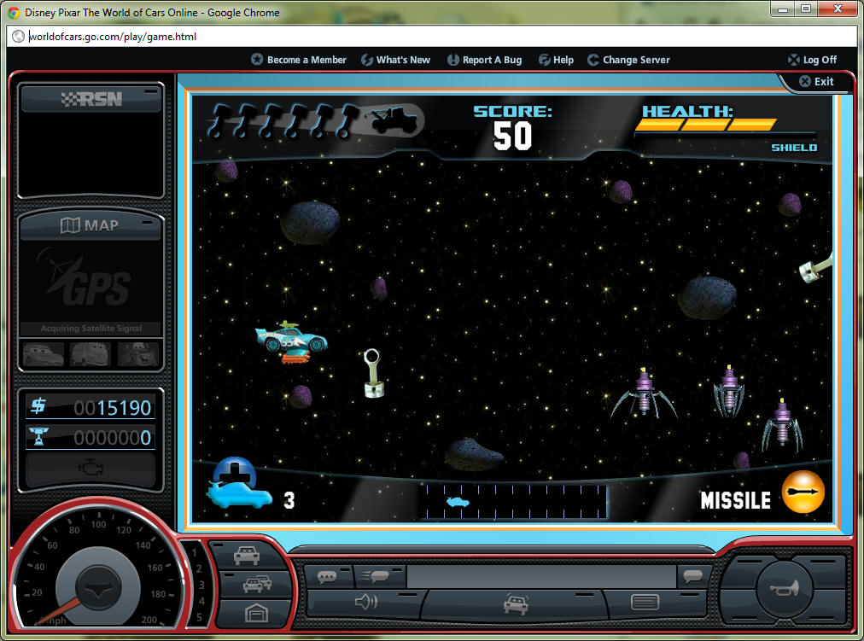Click the engine check icon button
This screenshot has height=641, width=864.
[x=90, y=469]
